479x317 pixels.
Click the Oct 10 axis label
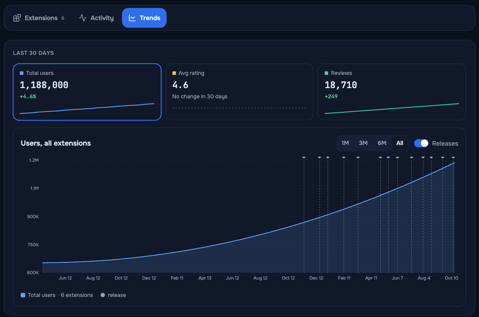pyautogui.click(x=451, y=278)
